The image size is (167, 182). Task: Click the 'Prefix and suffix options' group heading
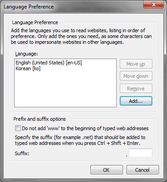[x=40, y=119]
